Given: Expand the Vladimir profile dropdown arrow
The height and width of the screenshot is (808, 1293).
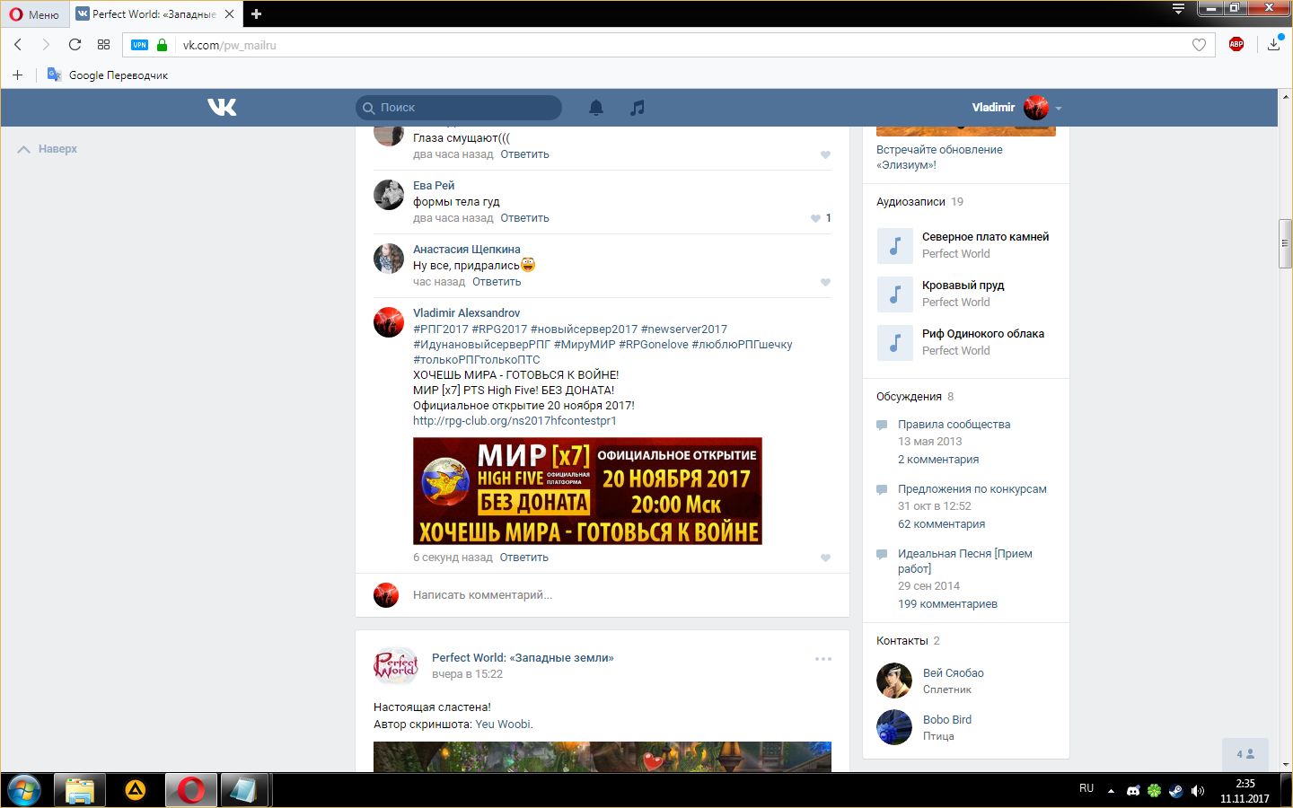Looking at the screenshot, I should pos(1059,109).
